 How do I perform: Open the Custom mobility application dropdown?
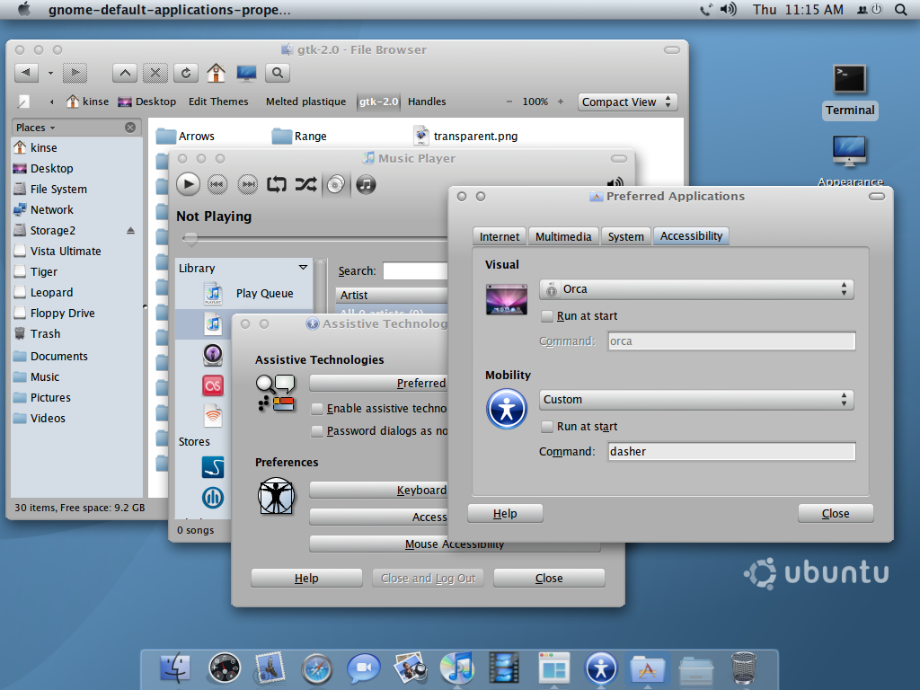click(x=696, y=400)
